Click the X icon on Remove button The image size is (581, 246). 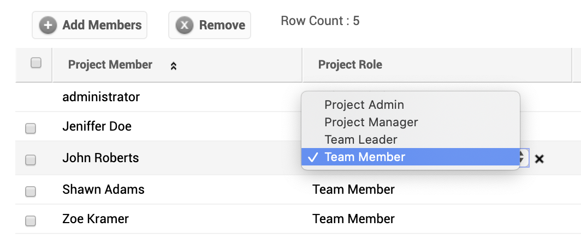pyautogui.click(x=185, y=25)
